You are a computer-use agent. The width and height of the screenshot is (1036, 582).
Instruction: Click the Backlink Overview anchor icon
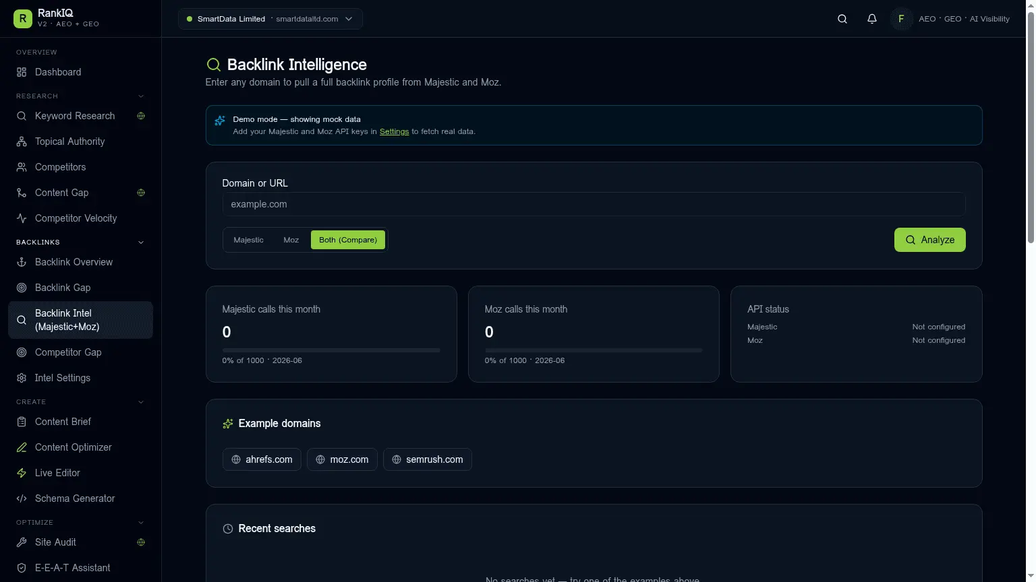pos(22,262)
